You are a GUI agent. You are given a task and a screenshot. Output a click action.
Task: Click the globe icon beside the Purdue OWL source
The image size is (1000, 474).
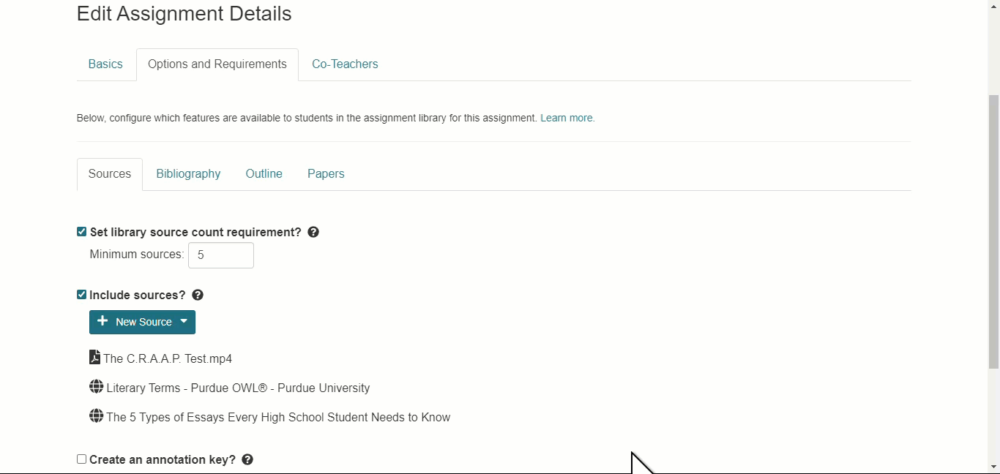pos(96,386)
